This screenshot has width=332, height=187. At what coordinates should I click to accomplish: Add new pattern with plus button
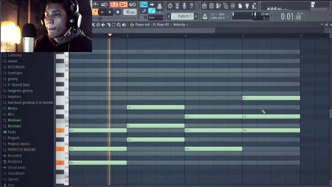(x=196, y=16)
